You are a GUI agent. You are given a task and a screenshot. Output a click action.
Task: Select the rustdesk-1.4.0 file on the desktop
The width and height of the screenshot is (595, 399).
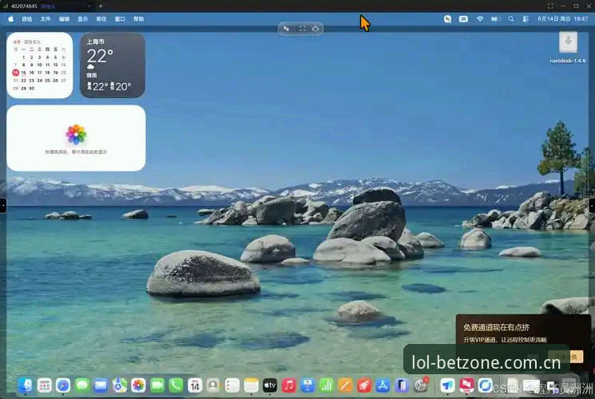coord(568,47)
